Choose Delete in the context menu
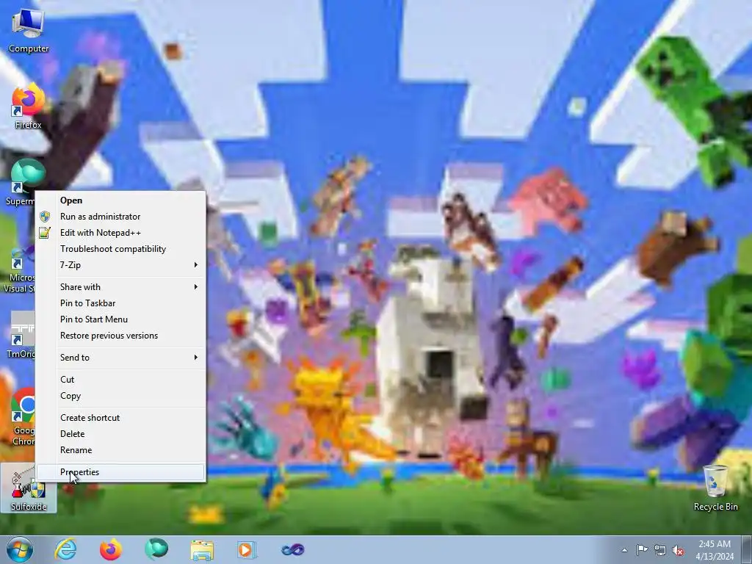752x564 pixels. (121, 434)
